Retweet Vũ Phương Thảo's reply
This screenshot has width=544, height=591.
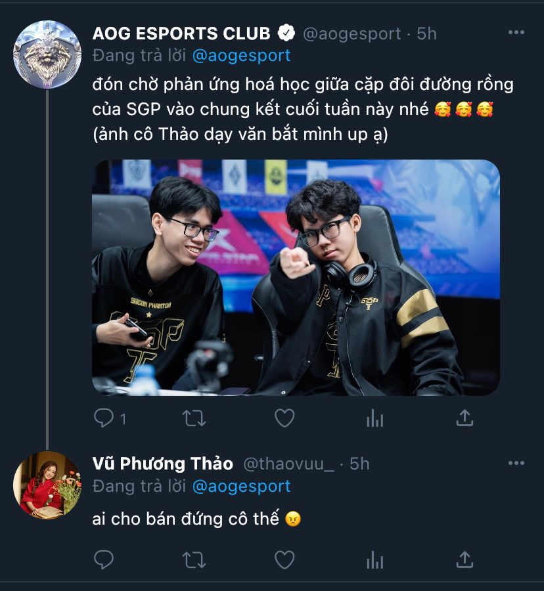pyautogui.click(x=194, y=559)
